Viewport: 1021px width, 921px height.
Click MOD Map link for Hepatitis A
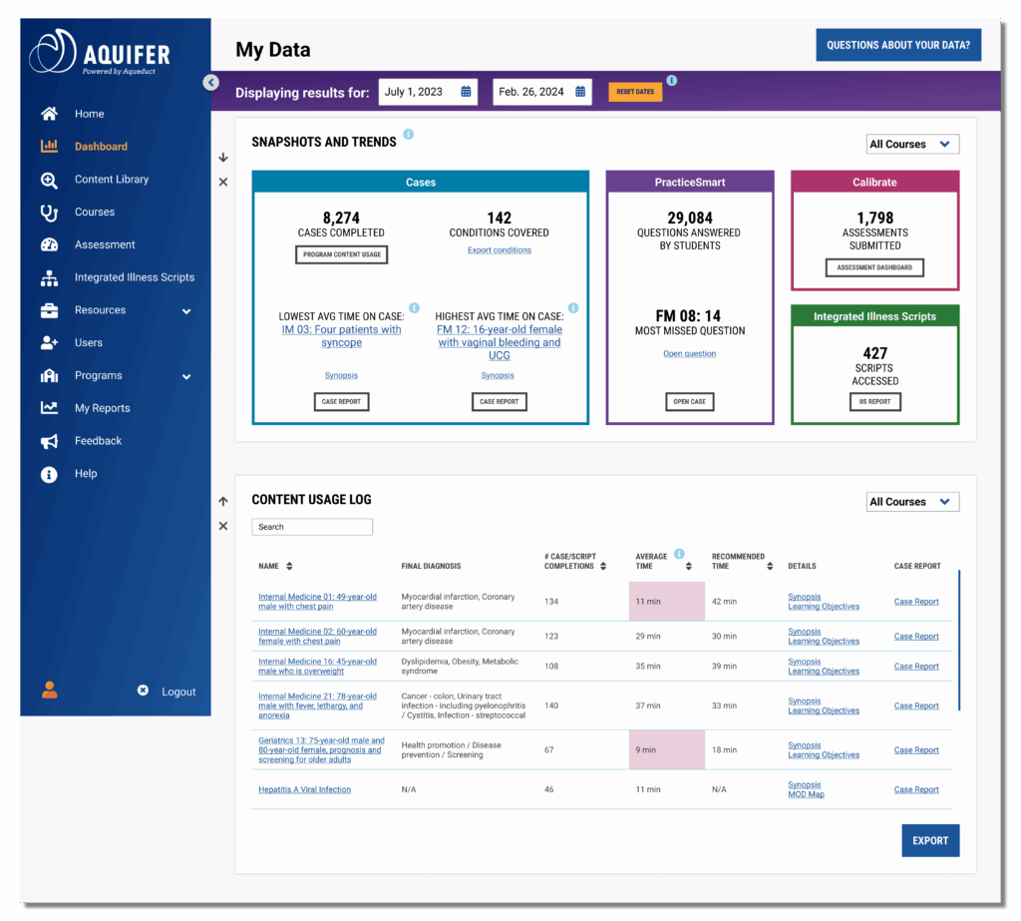[x=806, y=794]
